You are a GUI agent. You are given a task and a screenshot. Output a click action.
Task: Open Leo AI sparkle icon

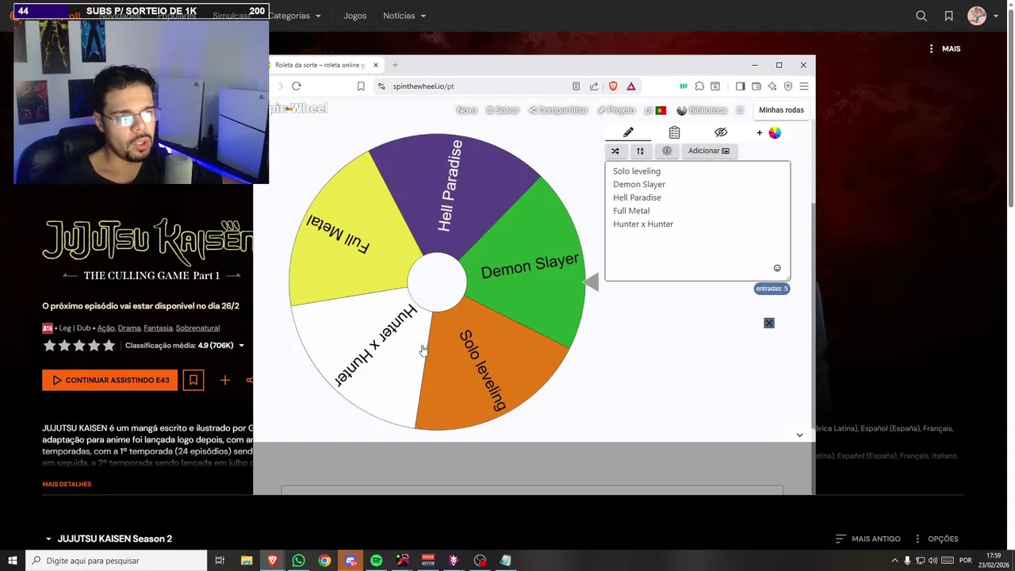pos(772,86)
